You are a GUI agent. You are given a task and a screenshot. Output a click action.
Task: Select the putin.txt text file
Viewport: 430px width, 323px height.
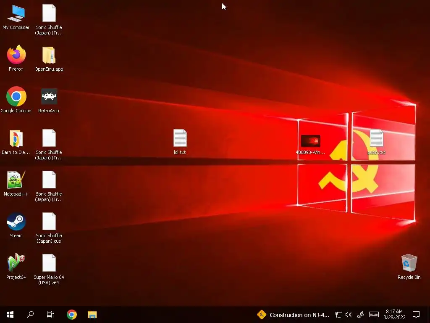[x=376, y=142]
